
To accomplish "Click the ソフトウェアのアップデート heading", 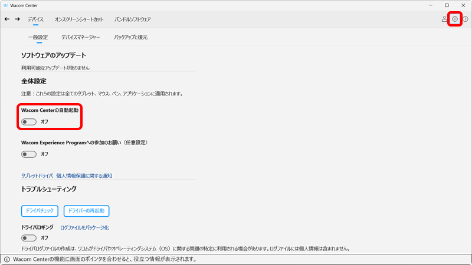I will [54, 55].
